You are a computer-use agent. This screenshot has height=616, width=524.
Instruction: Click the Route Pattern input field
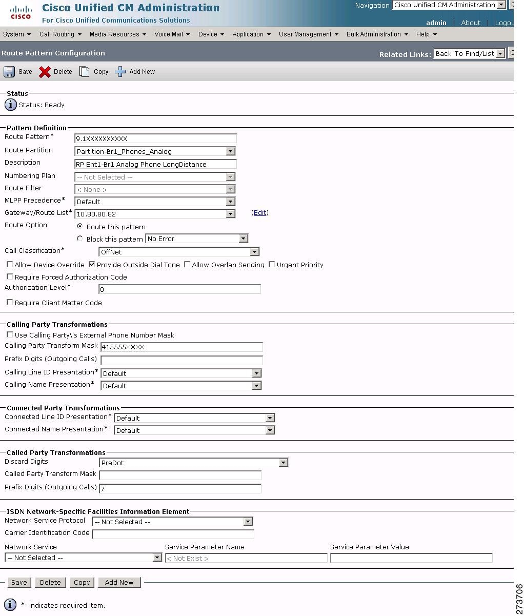coord(156,138)
